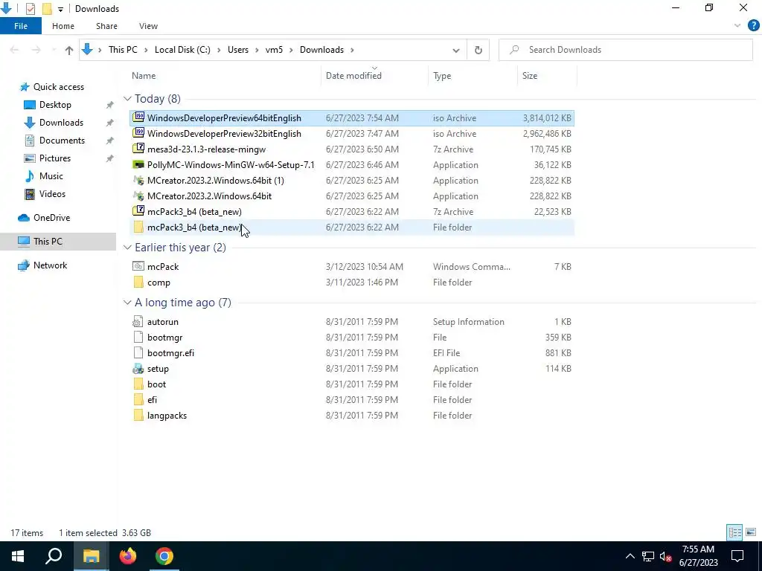Select Quick access in the navigation pane
Image resolution: width=762 pixels, height=571 pixels.
click(x=58, y=87)
